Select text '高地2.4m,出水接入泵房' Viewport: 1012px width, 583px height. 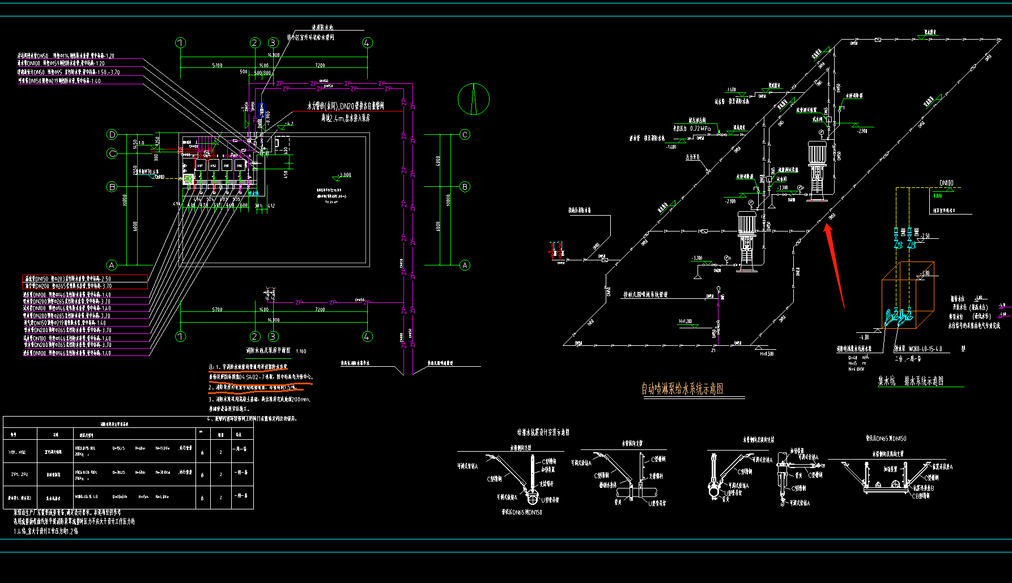[345, 118]
